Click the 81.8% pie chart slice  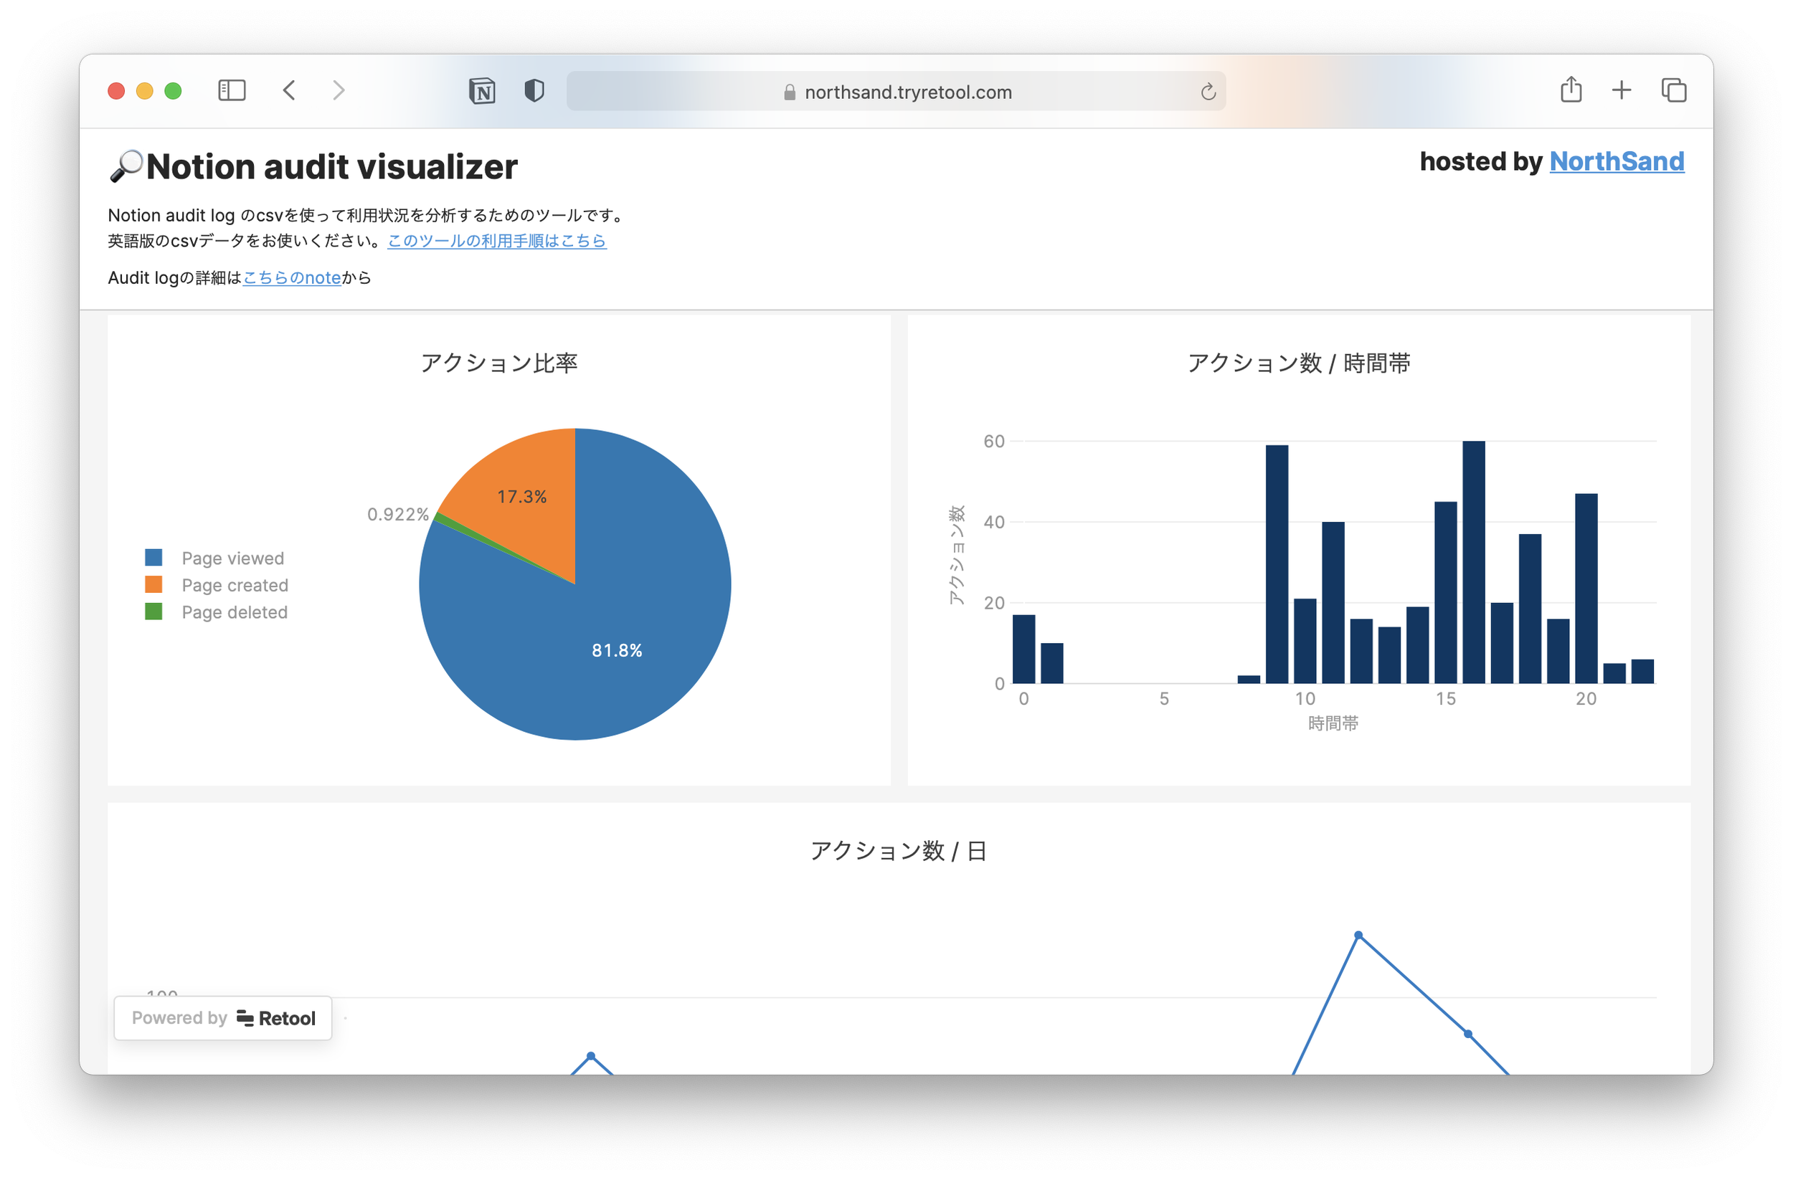click(618, 650)
